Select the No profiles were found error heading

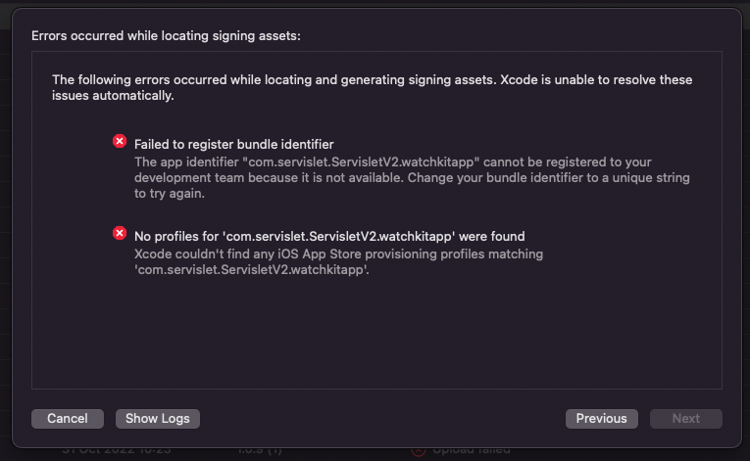(x=329, y=236)
